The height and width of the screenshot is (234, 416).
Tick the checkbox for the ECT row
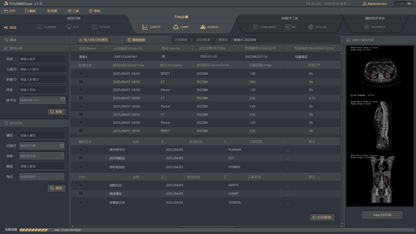(x=81, y=158)
